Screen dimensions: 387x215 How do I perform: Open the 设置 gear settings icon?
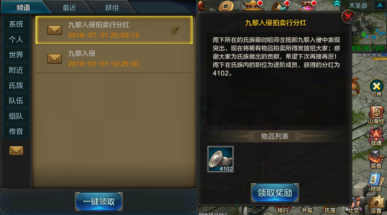(376, 204)
